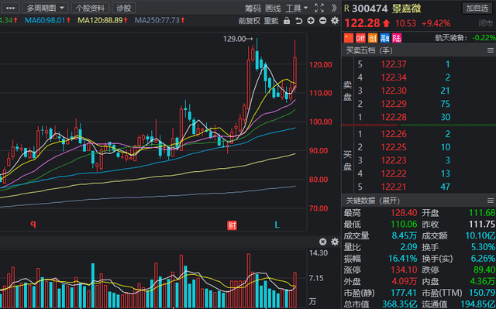Click the stock code 300474
Viewport: 496px width, 309px height.
click(370, 9)
